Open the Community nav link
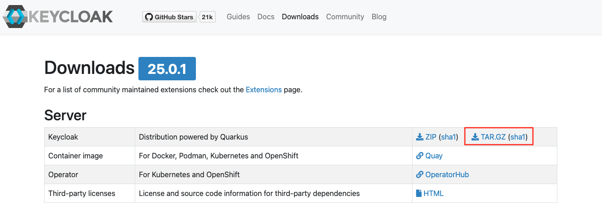Image resolution: width=602 pixels, height=213 pixels. click(x=345, y=17)
